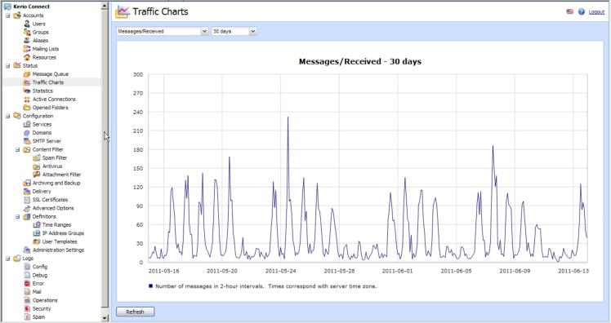
Task: Open the Messages/Received chart type dropdown
Action: (163, 31)
